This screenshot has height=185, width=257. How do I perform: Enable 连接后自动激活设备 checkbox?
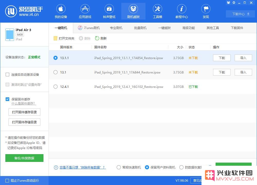tap(7, 75)
